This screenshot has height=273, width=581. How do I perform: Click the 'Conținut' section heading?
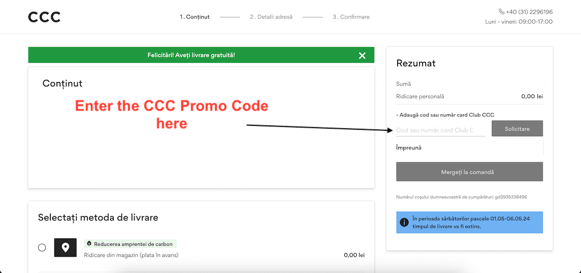62,83
